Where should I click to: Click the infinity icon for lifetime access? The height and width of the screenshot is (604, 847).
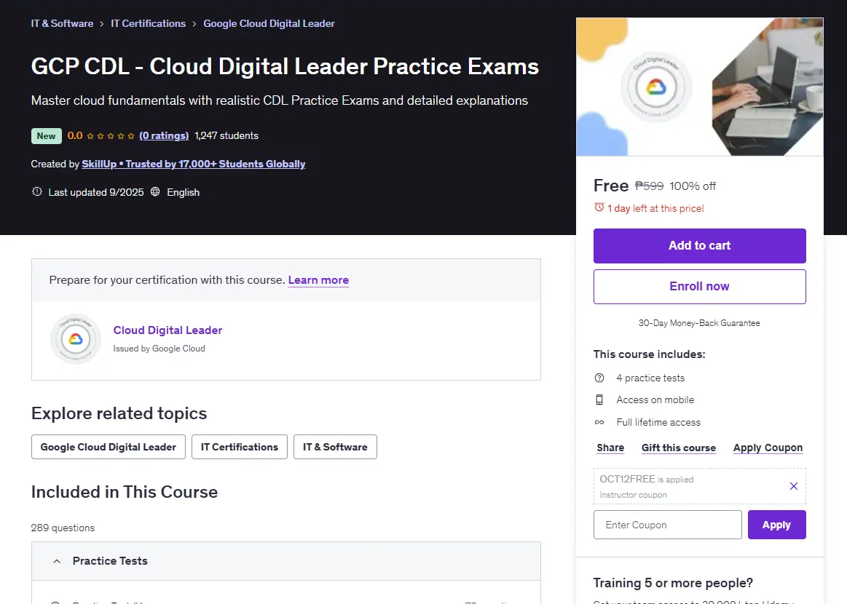click(599, 422)
